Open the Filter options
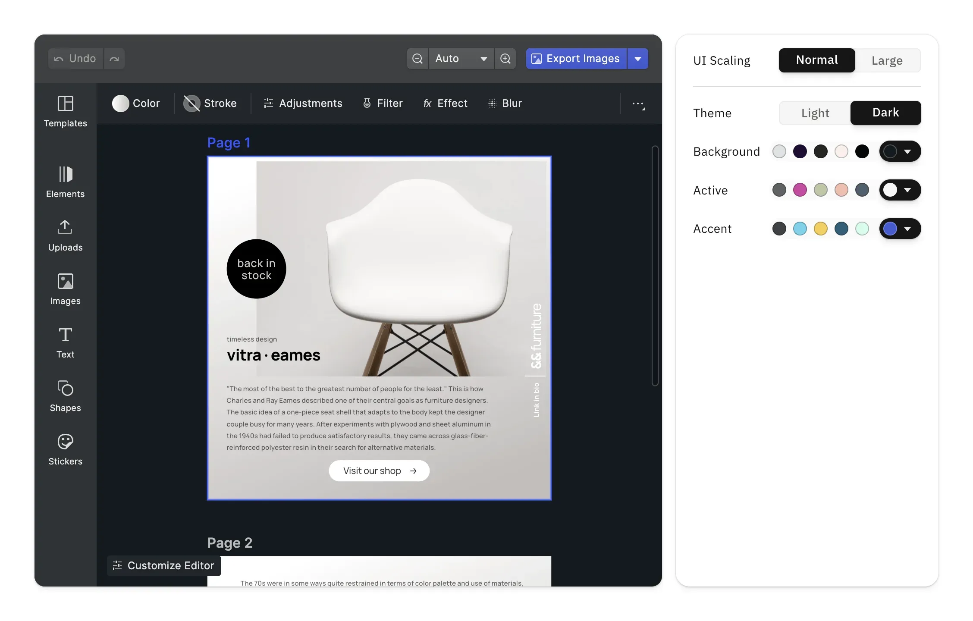This screenshot has width=973, height=621. coord(383,103)
